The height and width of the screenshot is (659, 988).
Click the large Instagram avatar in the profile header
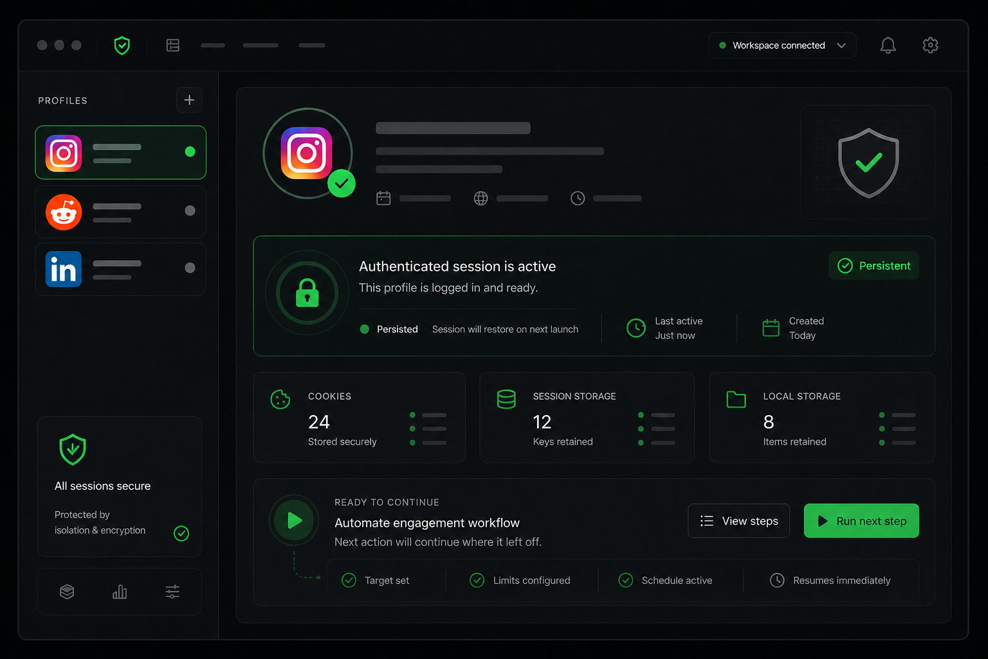(x=307, y=153)
